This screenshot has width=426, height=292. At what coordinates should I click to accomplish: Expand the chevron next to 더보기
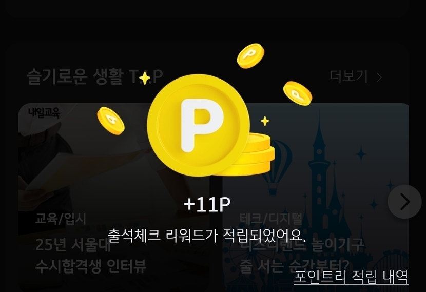pos(379,77)
